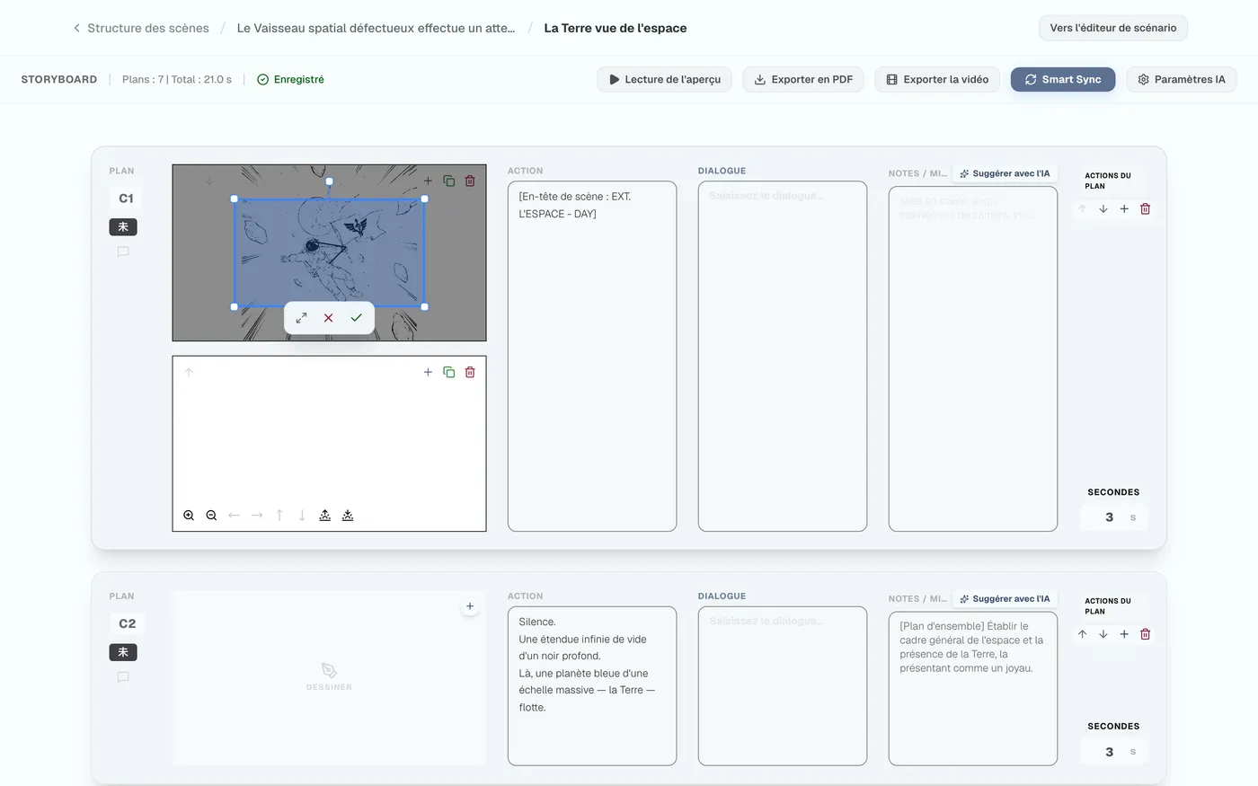Click the Notes field with 'Plan d'ensemble'

(973, 689)
